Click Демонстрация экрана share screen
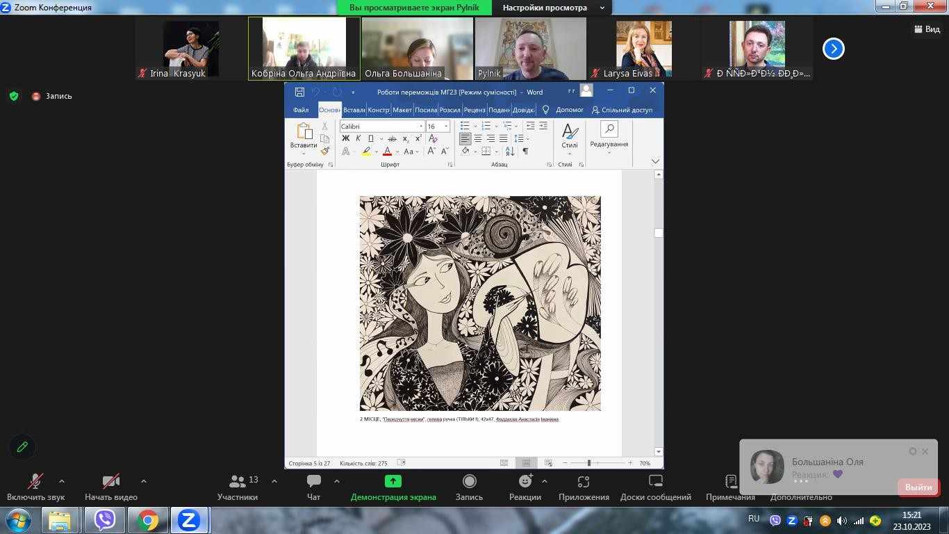This screenshot has width=949, height=534. (x=393, y=487)
